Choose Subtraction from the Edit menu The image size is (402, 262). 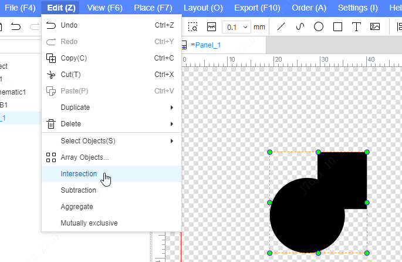coord(78,190)
